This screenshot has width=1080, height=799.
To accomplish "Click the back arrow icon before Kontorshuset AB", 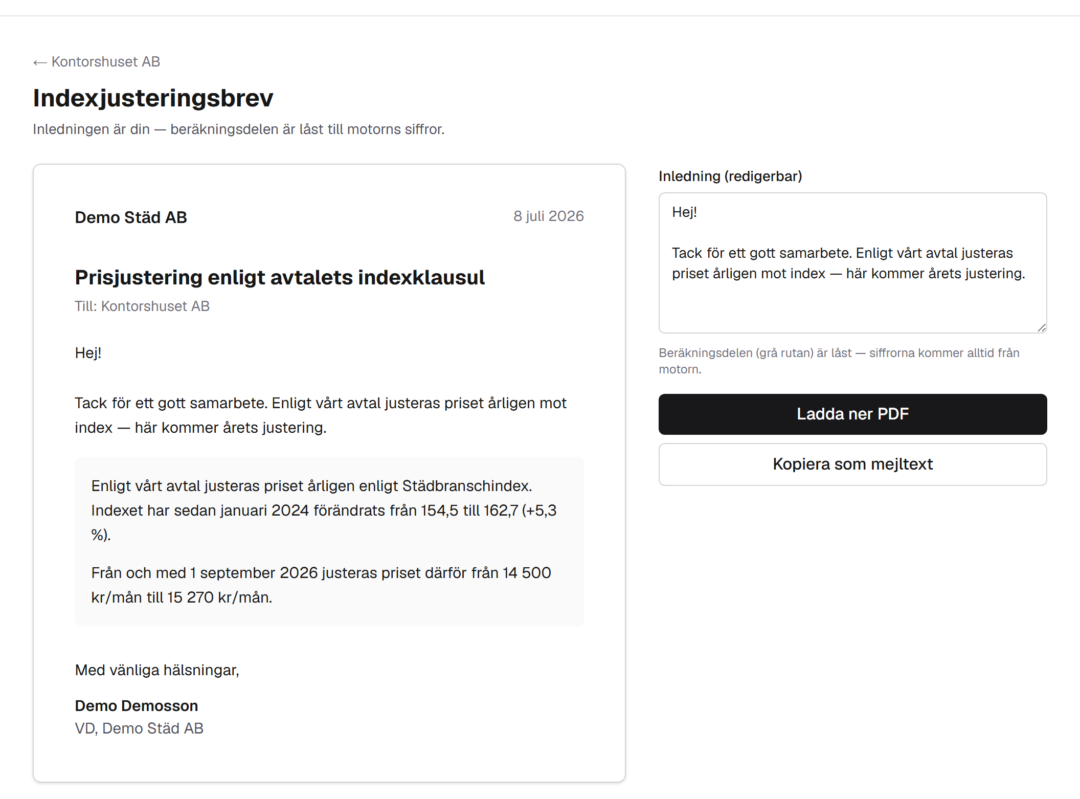I will [x=40, y=62].
